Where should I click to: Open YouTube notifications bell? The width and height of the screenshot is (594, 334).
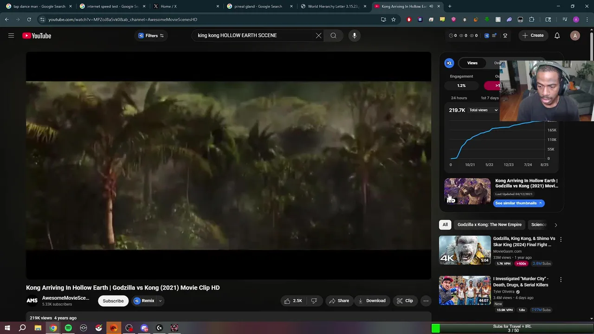pyautogui.click(x=557, y=36)
